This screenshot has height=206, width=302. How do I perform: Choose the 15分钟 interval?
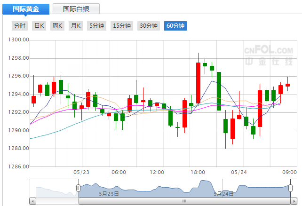pyautogui.click(x=121, y=26)
